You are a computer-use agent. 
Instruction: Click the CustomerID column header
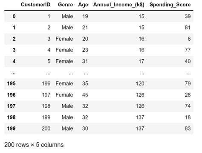(35, 5)
